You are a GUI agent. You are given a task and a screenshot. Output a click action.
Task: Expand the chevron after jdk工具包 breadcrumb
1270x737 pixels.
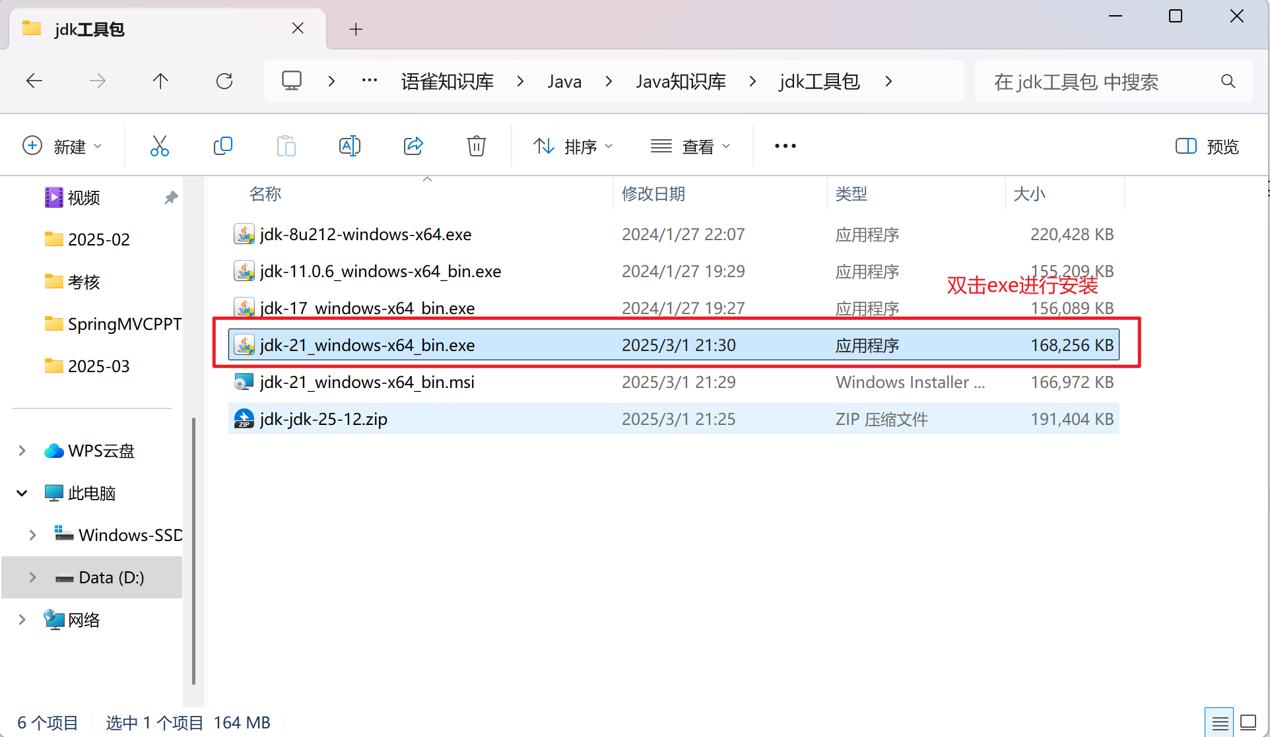(x=888, y=81)
